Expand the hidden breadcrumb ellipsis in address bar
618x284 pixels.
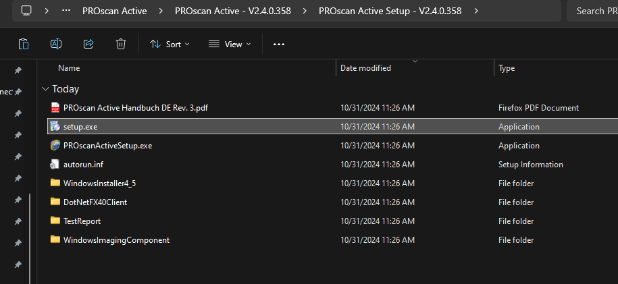[66, 11]
